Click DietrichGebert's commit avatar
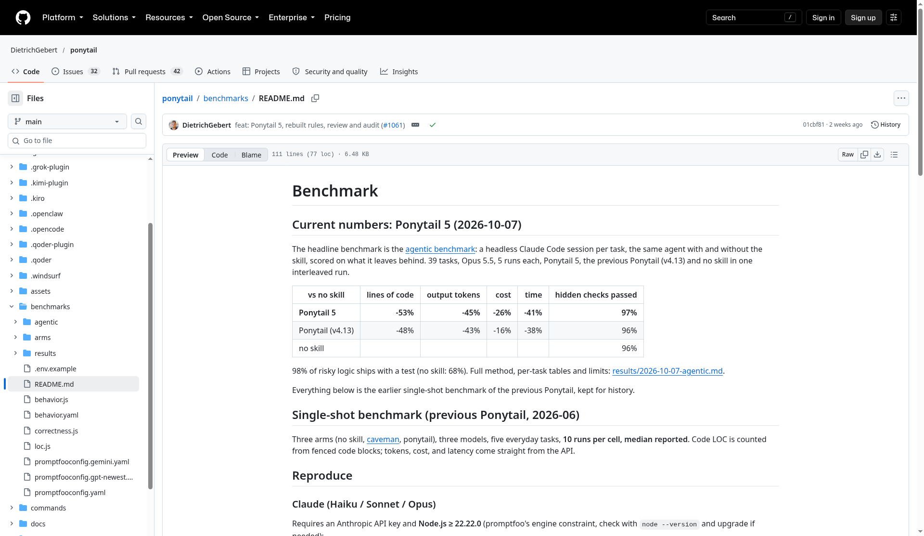This screenshot has height=536, width=924. click(174, 125)
